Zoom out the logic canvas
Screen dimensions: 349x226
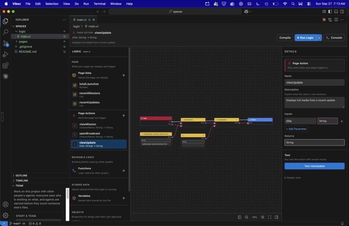[246, 217]
